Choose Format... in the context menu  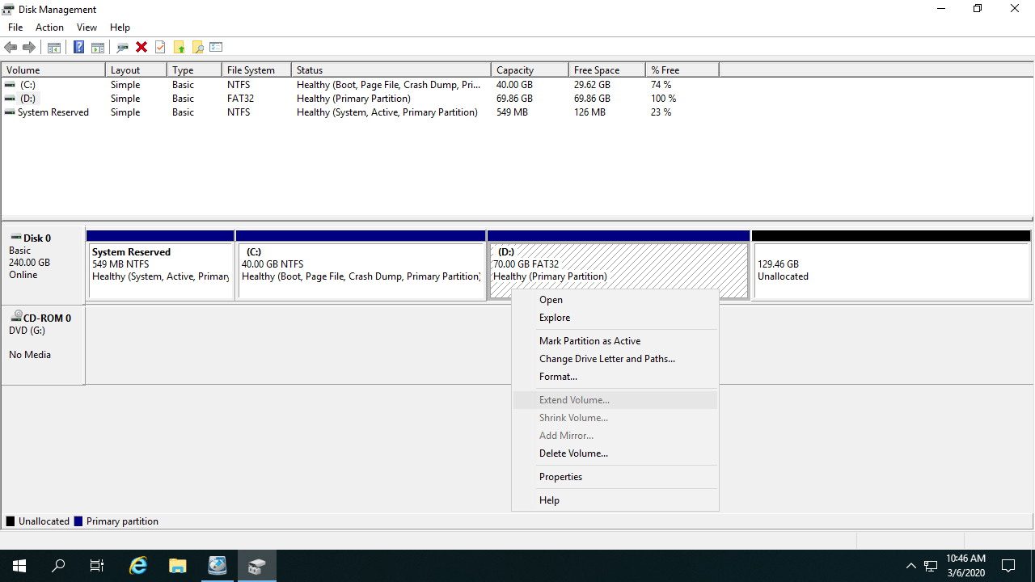558,377
